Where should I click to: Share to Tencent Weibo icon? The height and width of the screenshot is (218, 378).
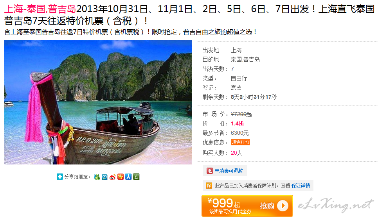104,177
